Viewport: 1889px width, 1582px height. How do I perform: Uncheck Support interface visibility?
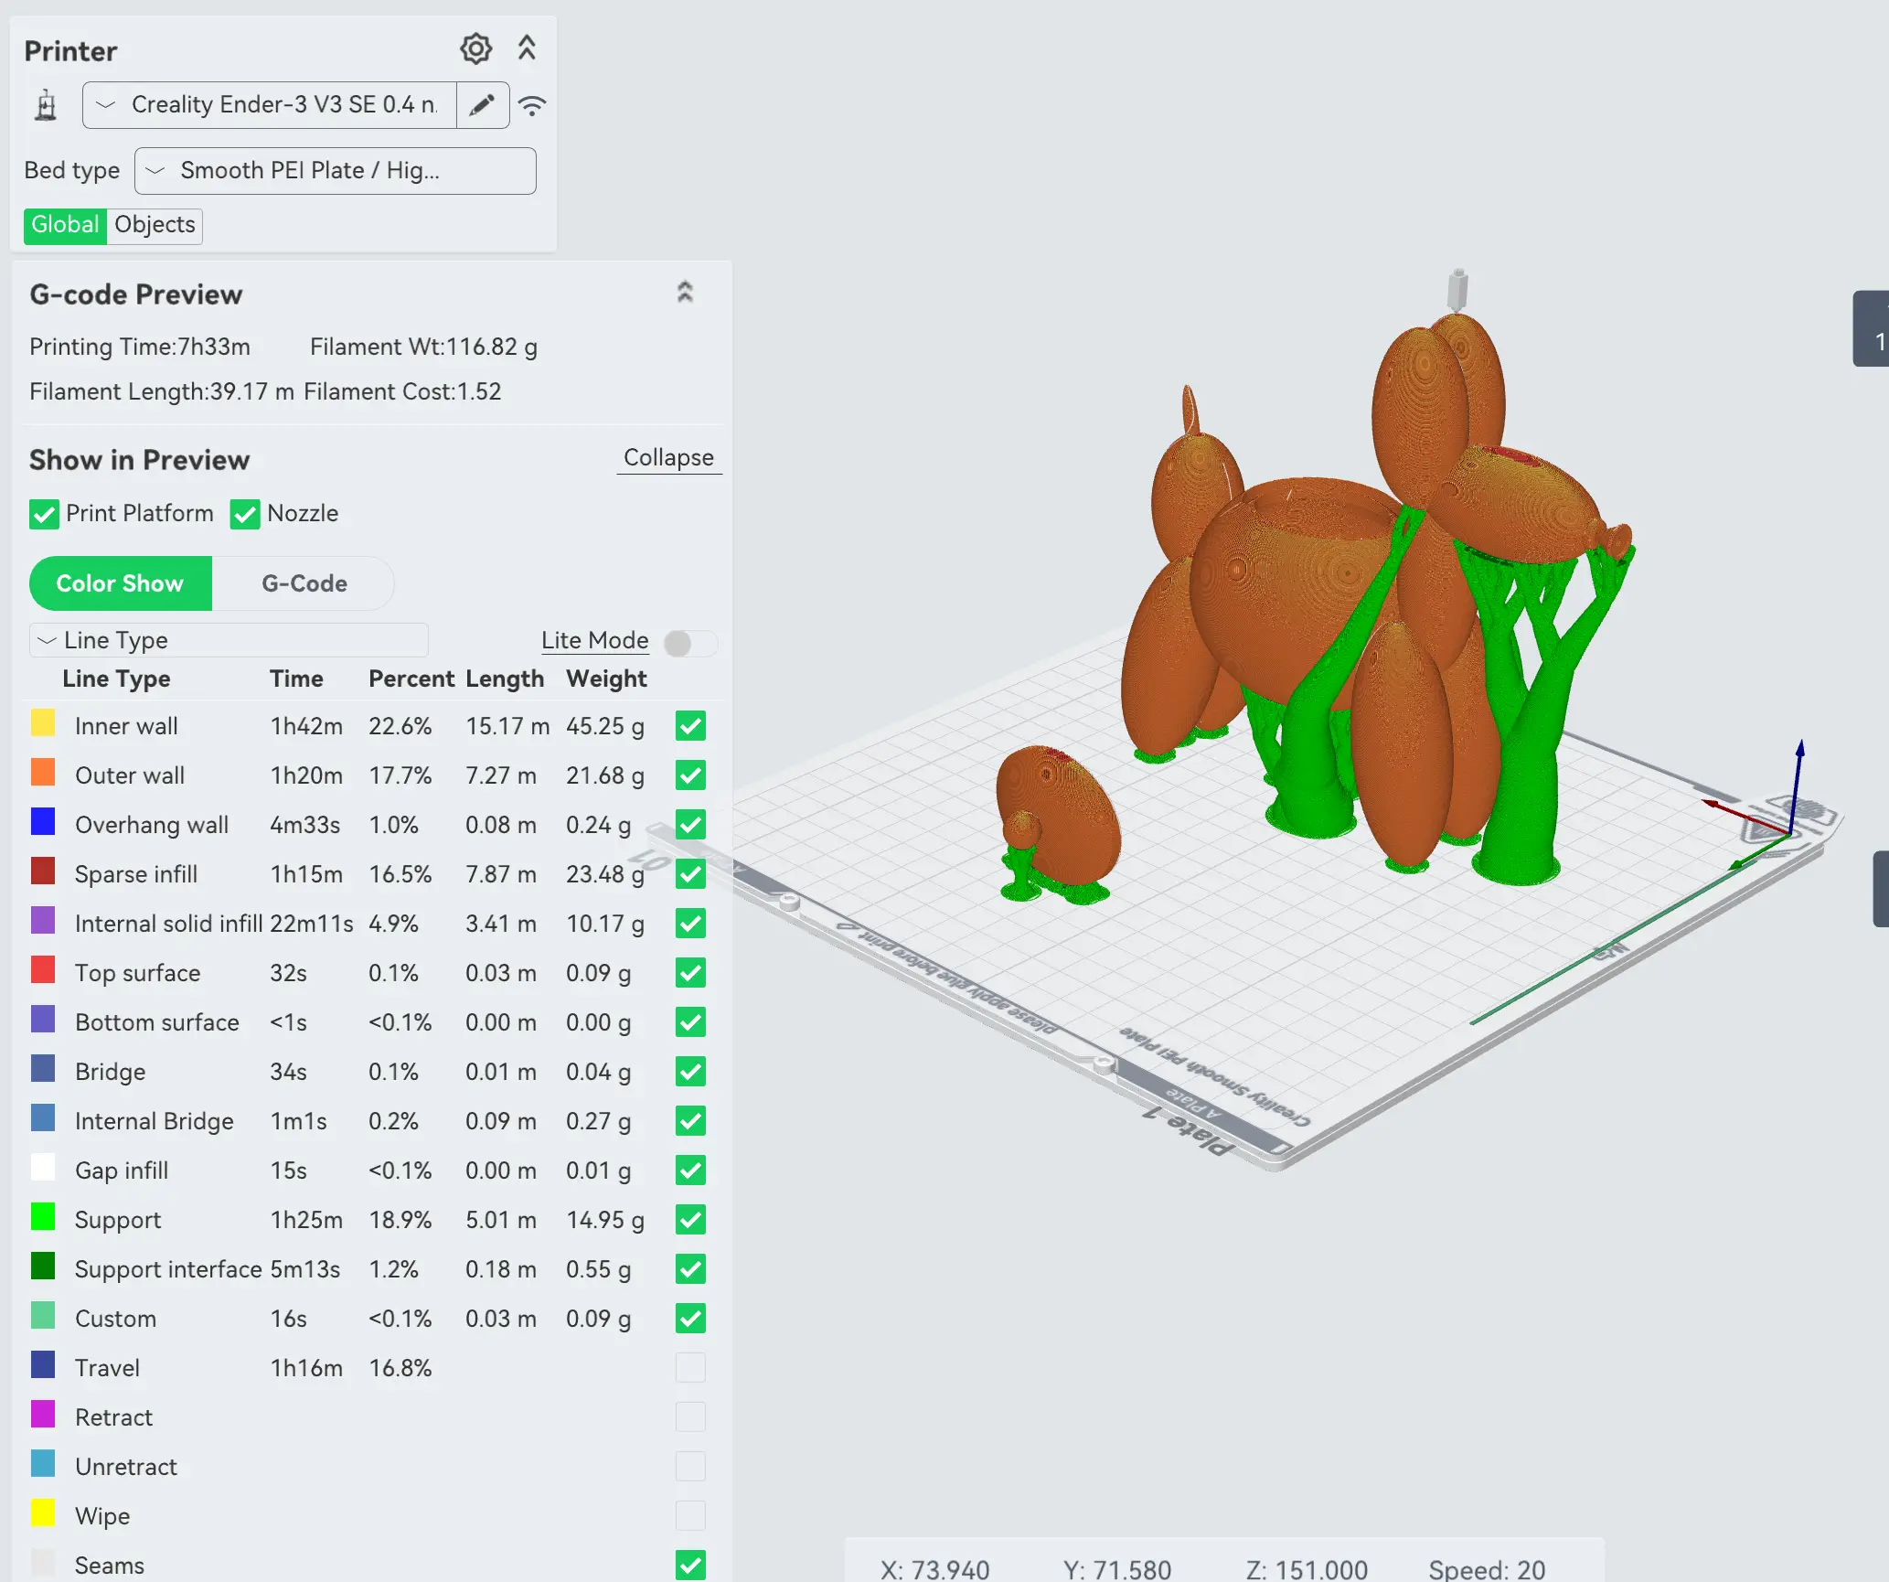pyautogui.click(x=690, y=1269)
